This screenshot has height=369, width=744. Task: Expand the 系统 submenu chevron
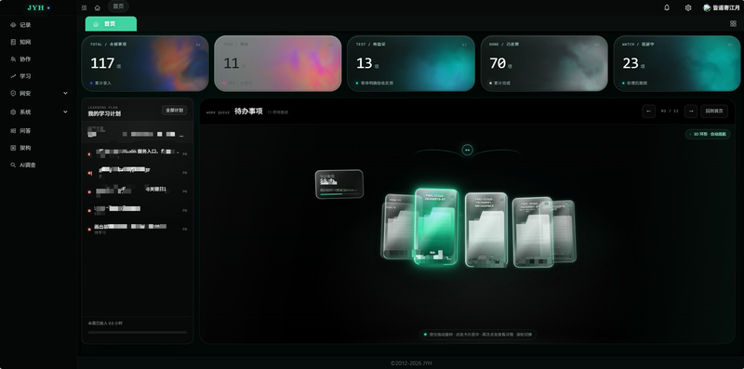(65, 112)
